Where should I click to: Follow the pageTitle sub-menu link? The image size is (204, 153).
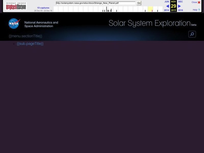pyautogui.click(x=30, y=43)
